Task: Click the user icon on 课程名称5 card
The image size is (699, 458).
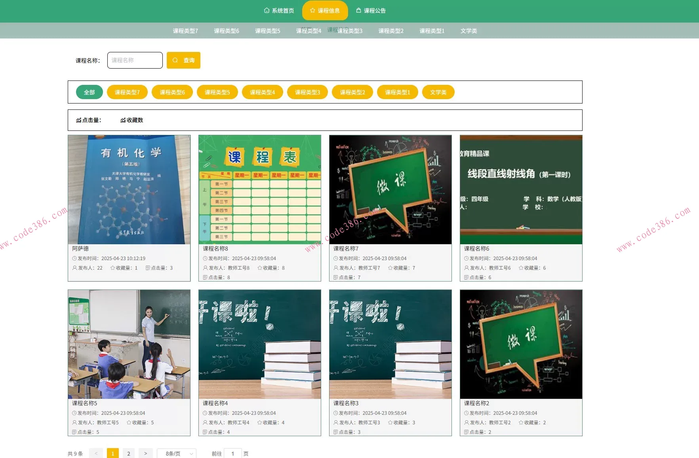Action: click(x=74, y=423)
